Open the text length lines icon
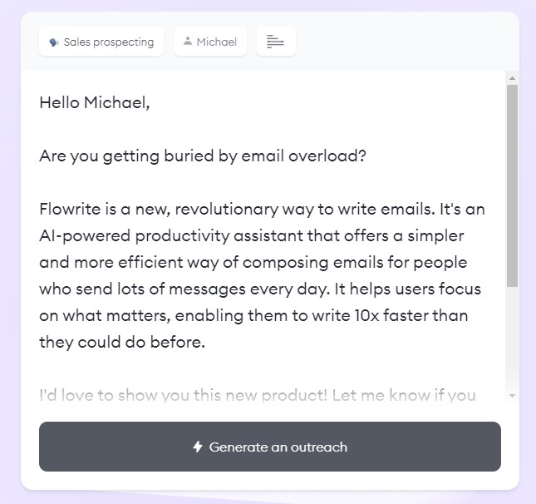The width and height of the screenshot is (536, 504). coord(276,42)
